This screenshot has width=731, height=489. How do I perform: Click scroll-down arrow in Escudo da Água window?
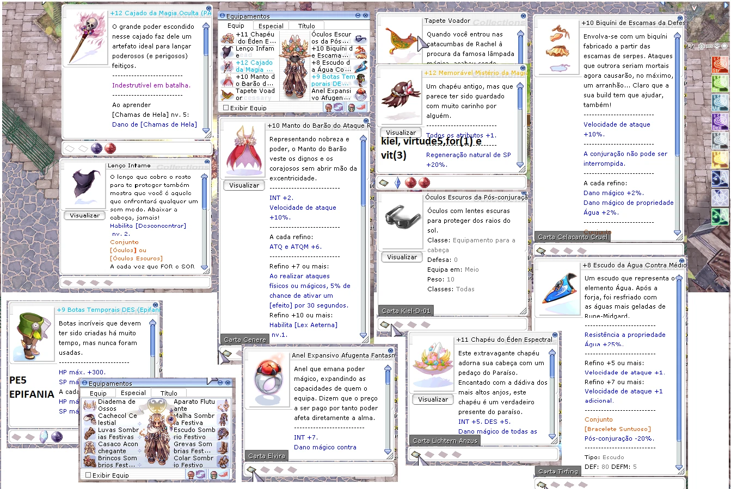(679, 467)
